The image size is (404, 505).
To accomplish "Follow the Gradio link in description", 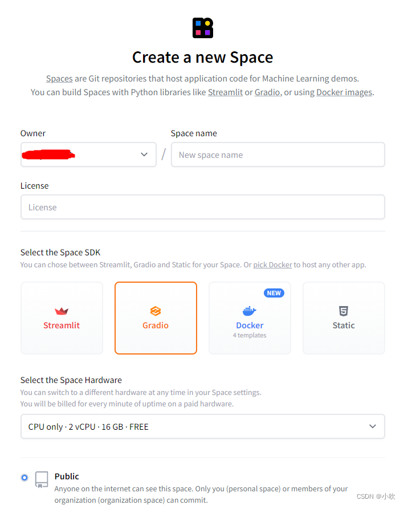I will pyautogui.click(x=267, y=92).
